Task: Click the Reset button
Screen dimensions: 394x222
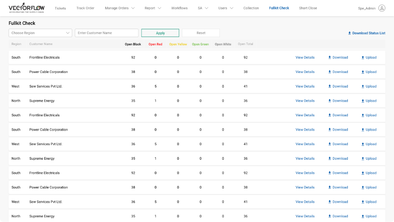Action: (201, 33)
